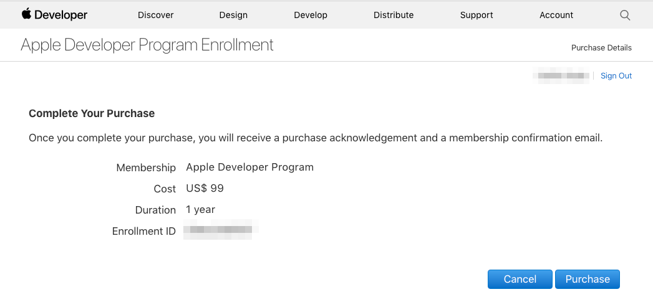Cancel the enrollment purchase
This screenshot has height=302, width=653.
[520, 280]
